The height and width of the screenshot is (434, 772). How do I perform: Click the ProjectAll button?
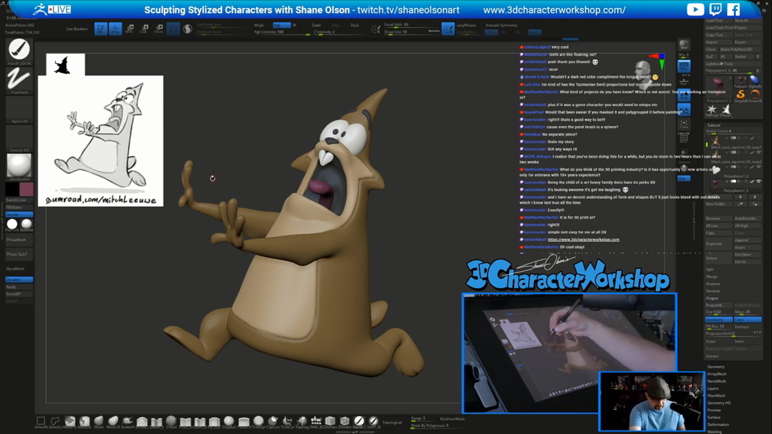719,305
